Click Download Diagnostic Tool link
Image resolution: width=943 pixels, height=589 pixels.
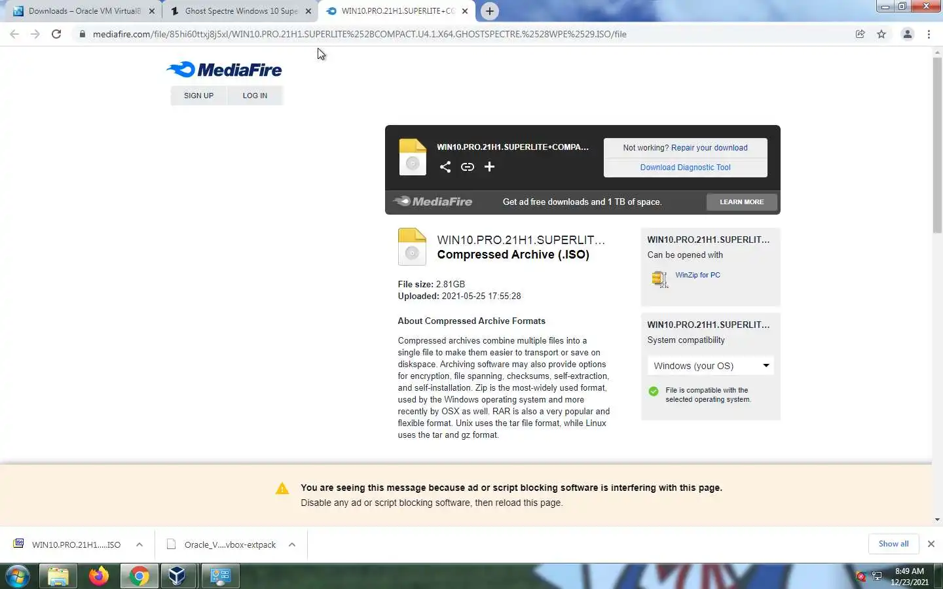pos(685,168)
